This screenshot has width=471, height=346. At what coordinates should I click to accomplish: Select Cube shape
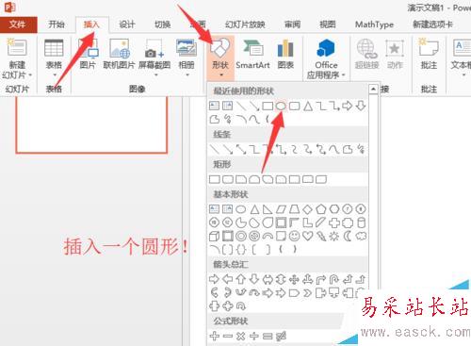click(x=214, y=236)
